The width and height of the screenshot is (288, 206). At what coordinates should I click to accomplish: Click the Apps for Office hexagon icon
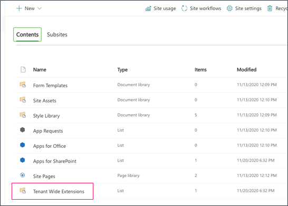(x=22, y=145)
